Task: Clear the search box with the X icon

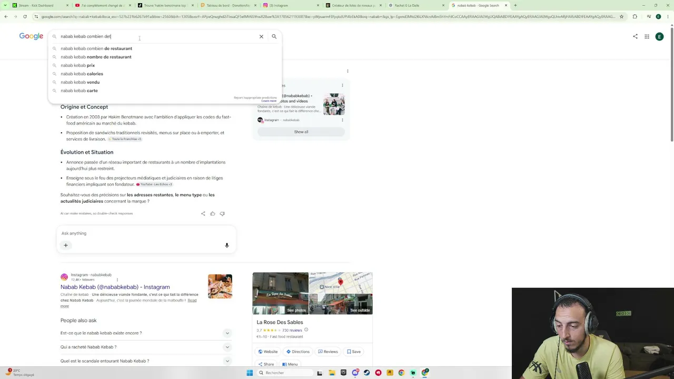Action: click(261, 36)
